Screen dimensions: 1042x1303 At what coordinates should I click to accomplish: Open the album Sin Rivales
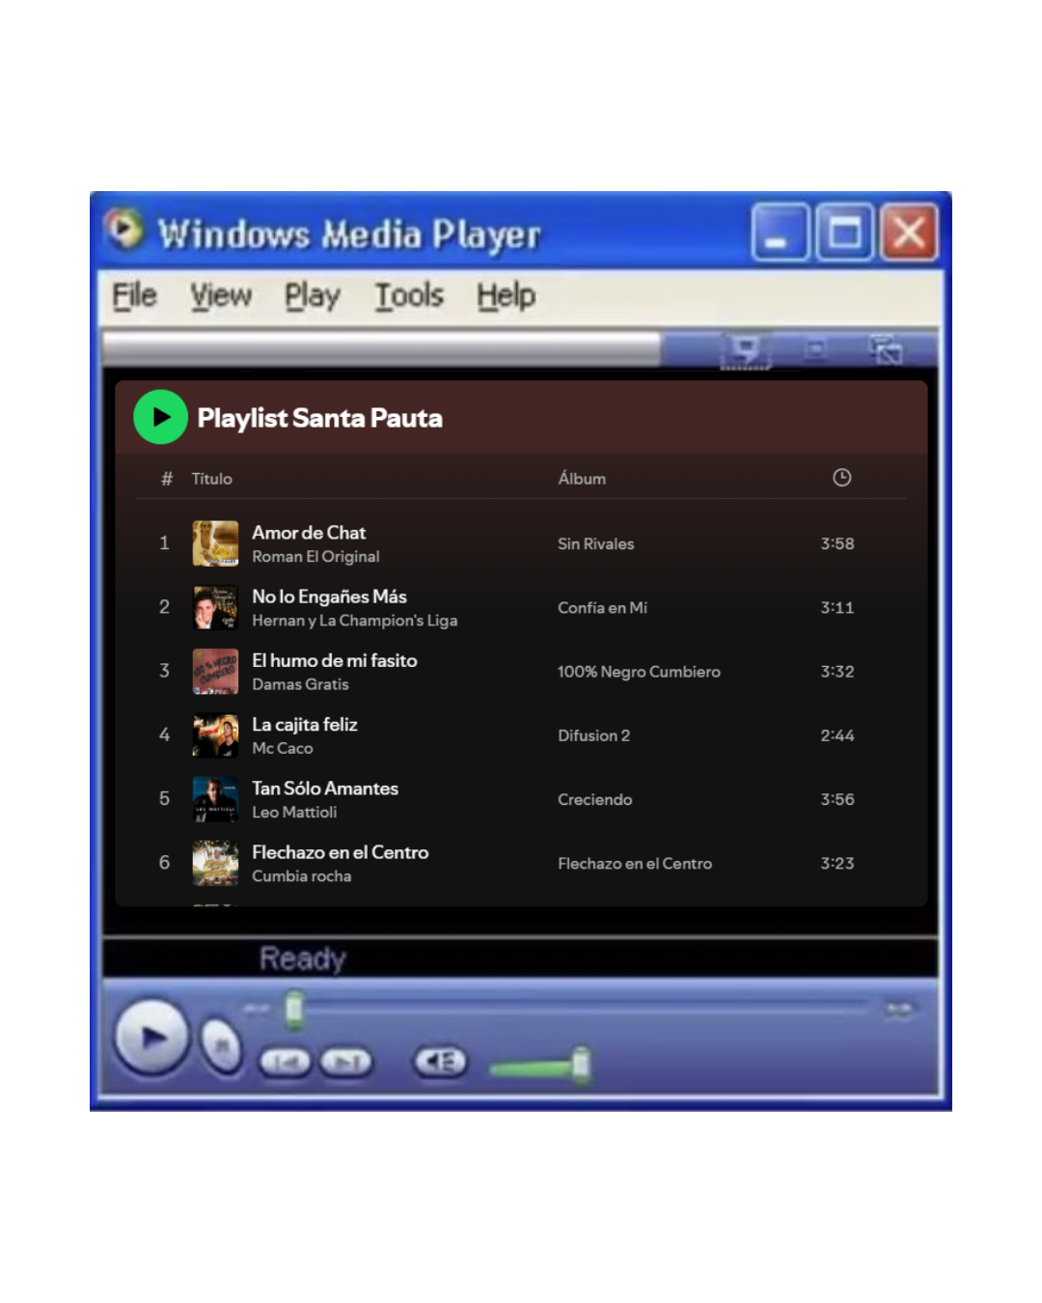click(596, 544)
